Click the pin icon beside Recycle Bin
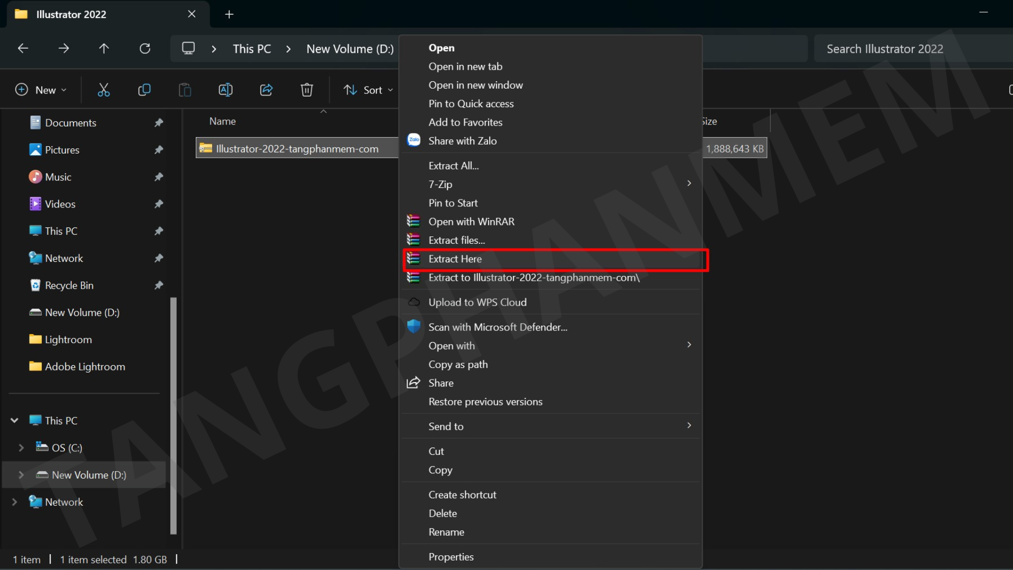Image resolution: width=1013 pixels, height=570 pixels. click(158, 286)
